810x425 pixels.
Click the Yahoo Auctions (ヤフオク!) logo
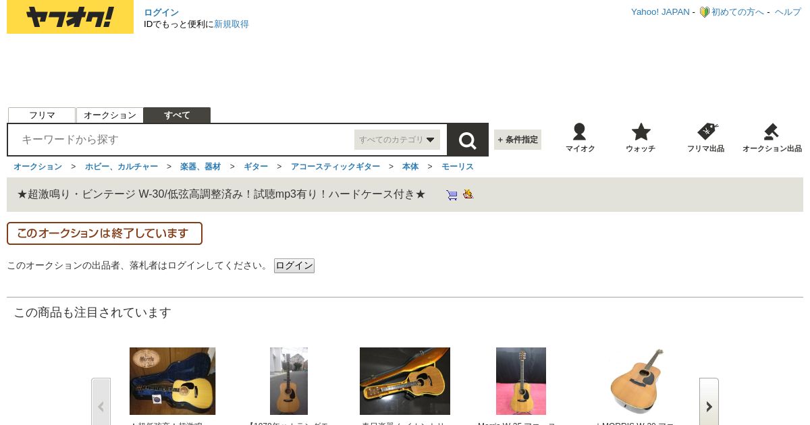(x=70, y=17)
